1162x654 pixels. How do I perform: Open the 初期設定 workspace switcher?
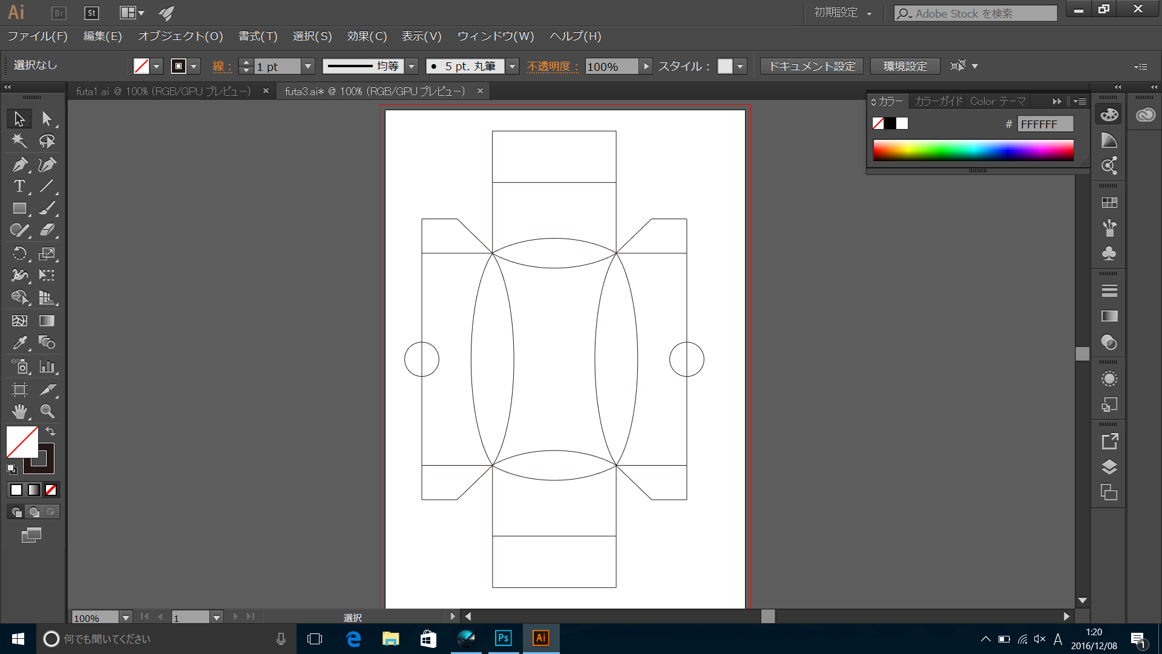(x=842, y=13)
